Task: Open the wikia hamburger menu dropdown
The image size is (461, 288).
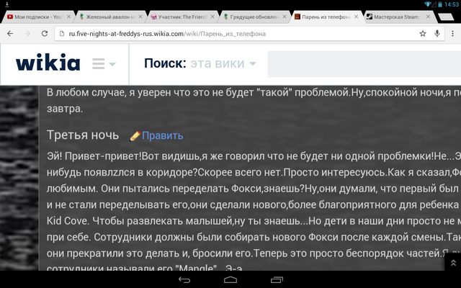Action: (104, 63)
